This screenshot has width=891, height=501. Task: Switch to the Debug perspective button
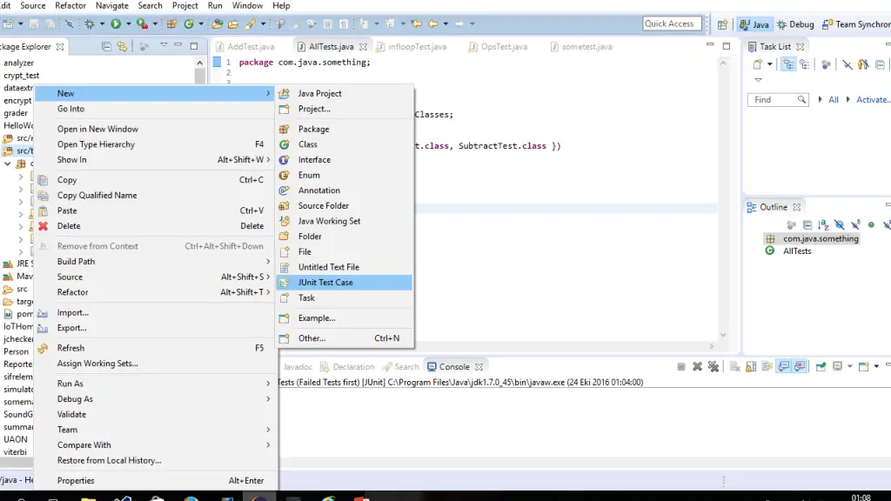tap(795, 24)
